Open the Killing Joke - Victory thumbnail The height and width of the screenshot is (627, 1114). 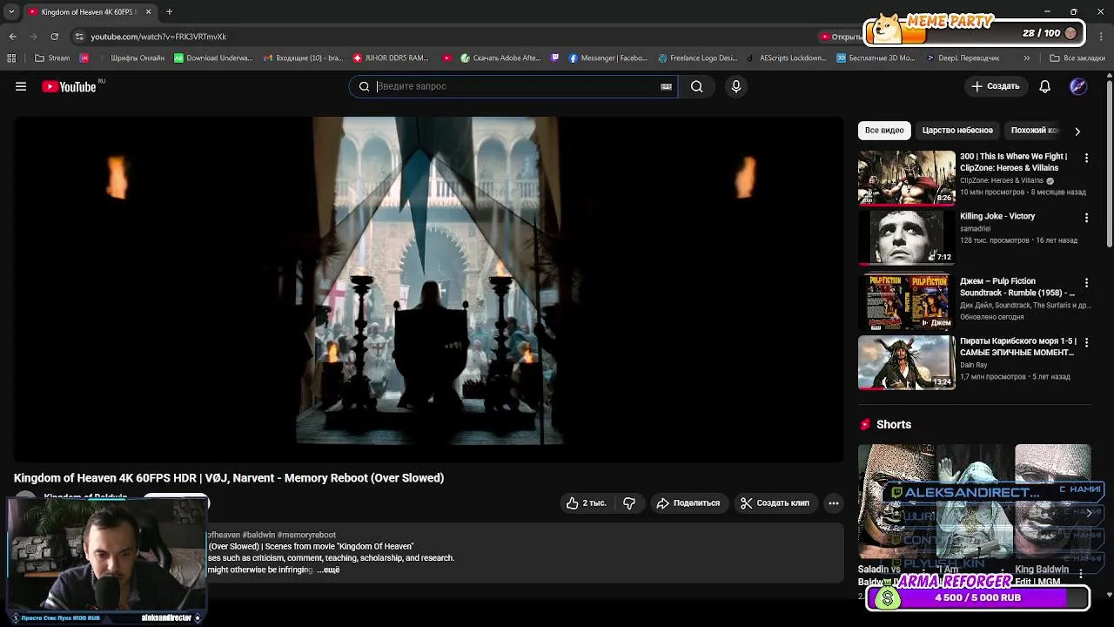tap(907, 237)
